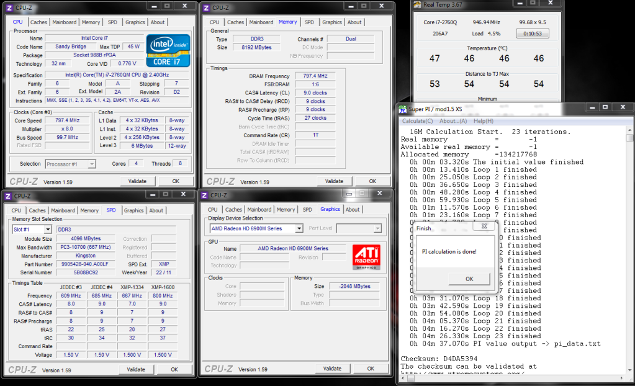Click the Super PI horizontal scrollbar thumb
This screenshot has height=386, width=635.
pyautogui.click(x=411, y=379)
